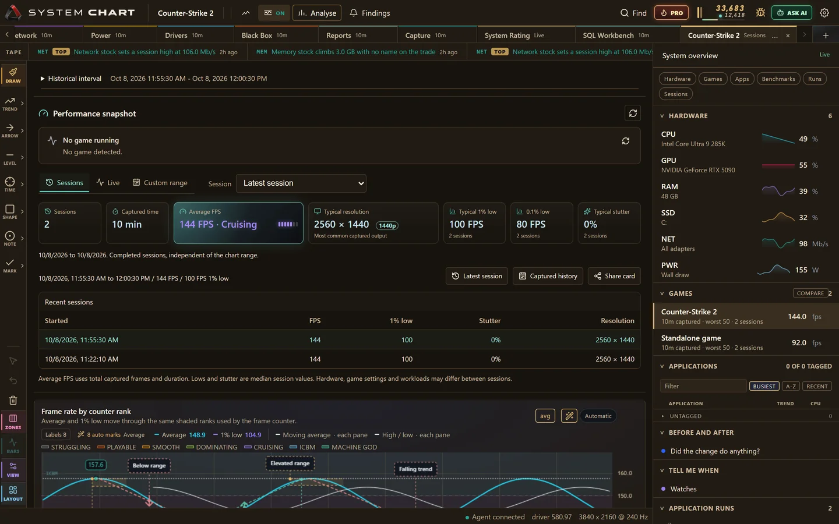The image size is (839, 524).
Task: Click the bug report icon
Action: (x=760, y=13)
